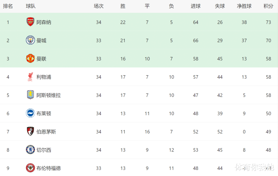Click 曼城's points value 70
The image size is (278, 176).
click(x=268, y=40)
